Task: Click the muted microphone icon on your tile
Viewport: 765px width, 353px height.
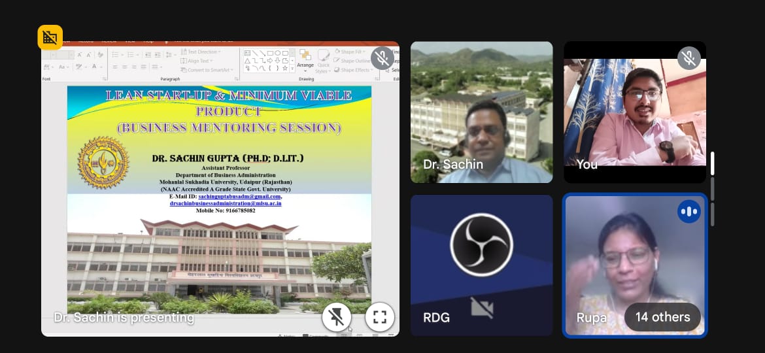Action: click(689, 59)
